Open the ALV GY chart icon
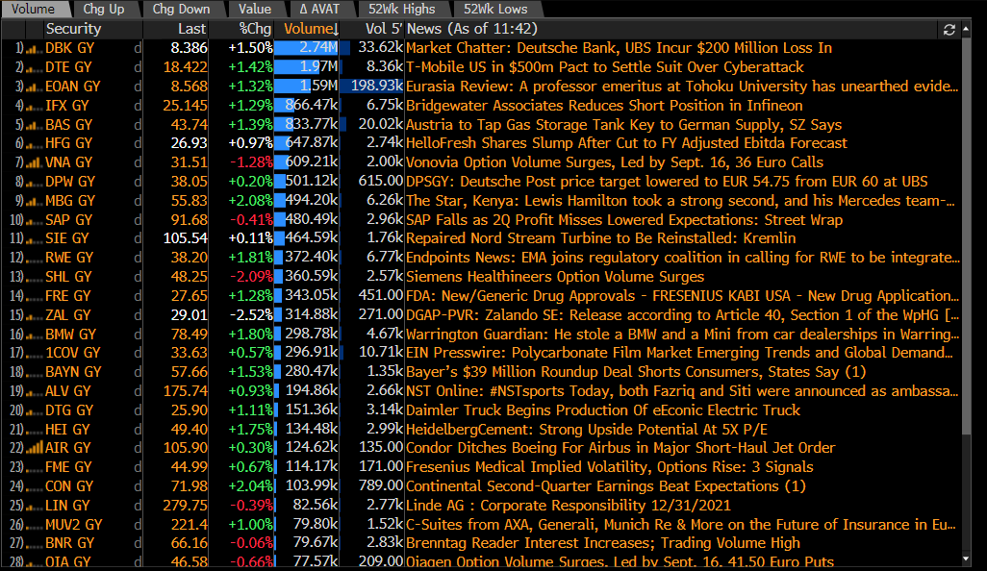 pos(34,392)
